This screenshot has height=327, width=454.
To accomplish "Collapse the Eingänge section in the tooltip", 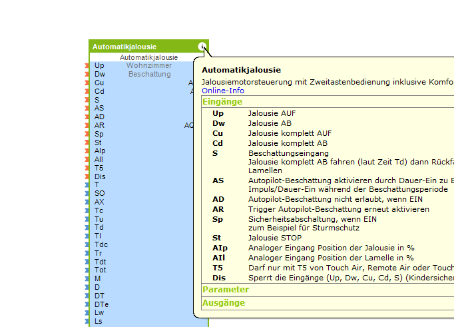I will pyautogui.click(x=222, y=102).
